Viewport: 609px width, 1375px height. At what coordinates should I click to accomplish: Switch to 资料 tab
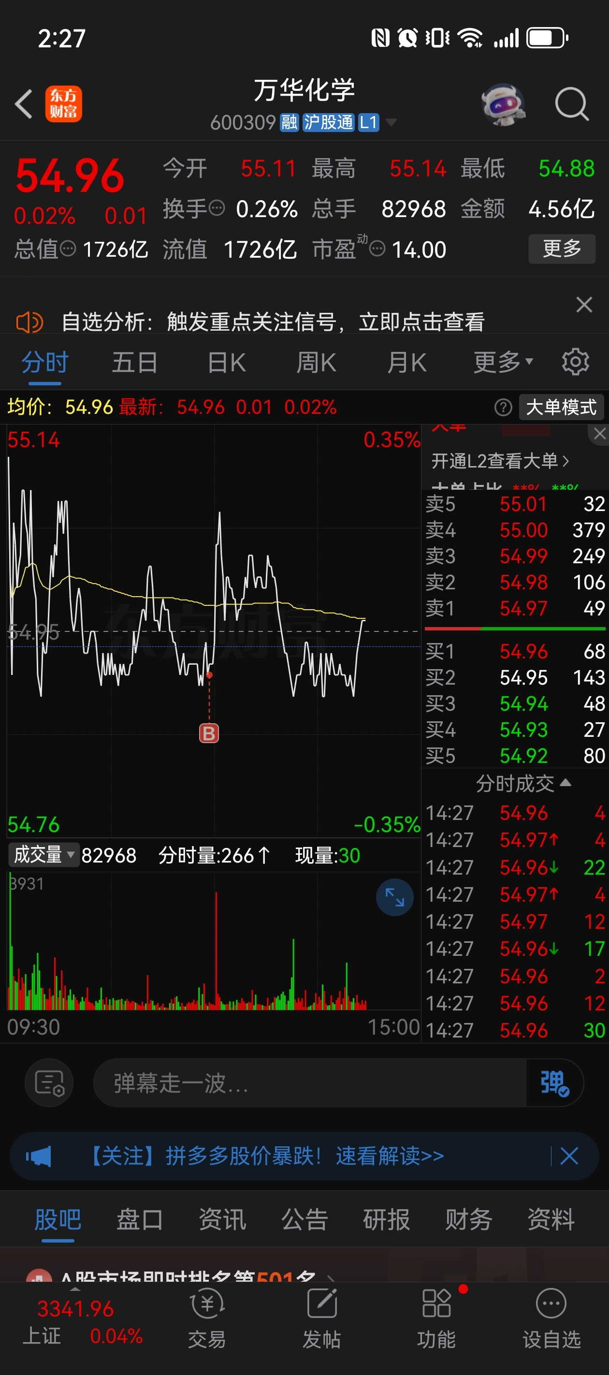[x=551, y=1220]
